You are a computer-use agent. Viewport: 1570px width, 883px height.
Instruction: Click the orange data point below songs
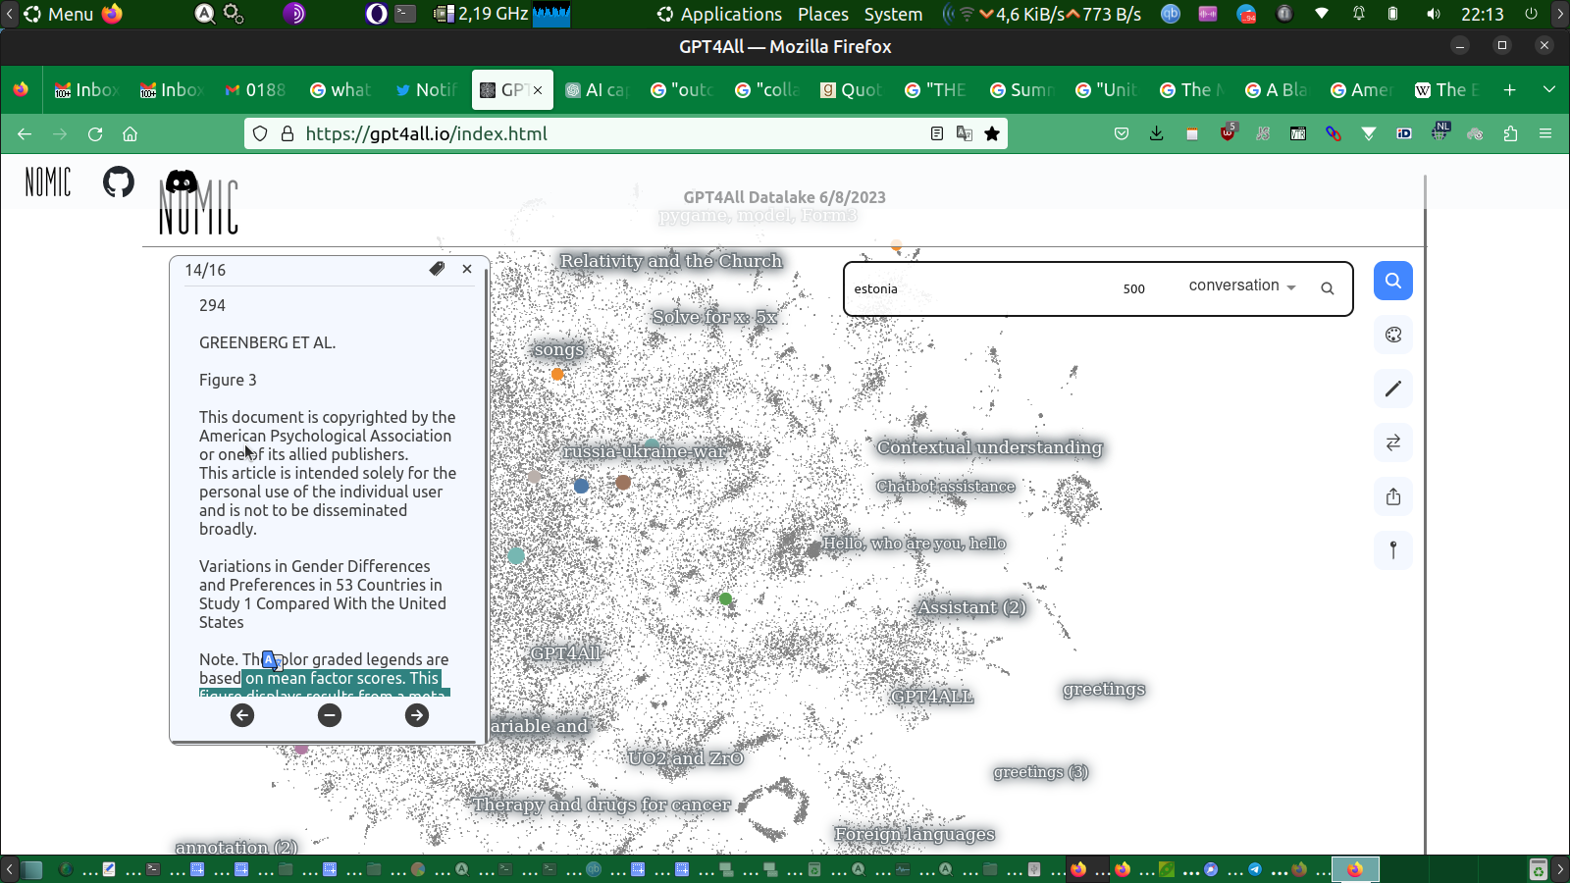click(557, 374)
